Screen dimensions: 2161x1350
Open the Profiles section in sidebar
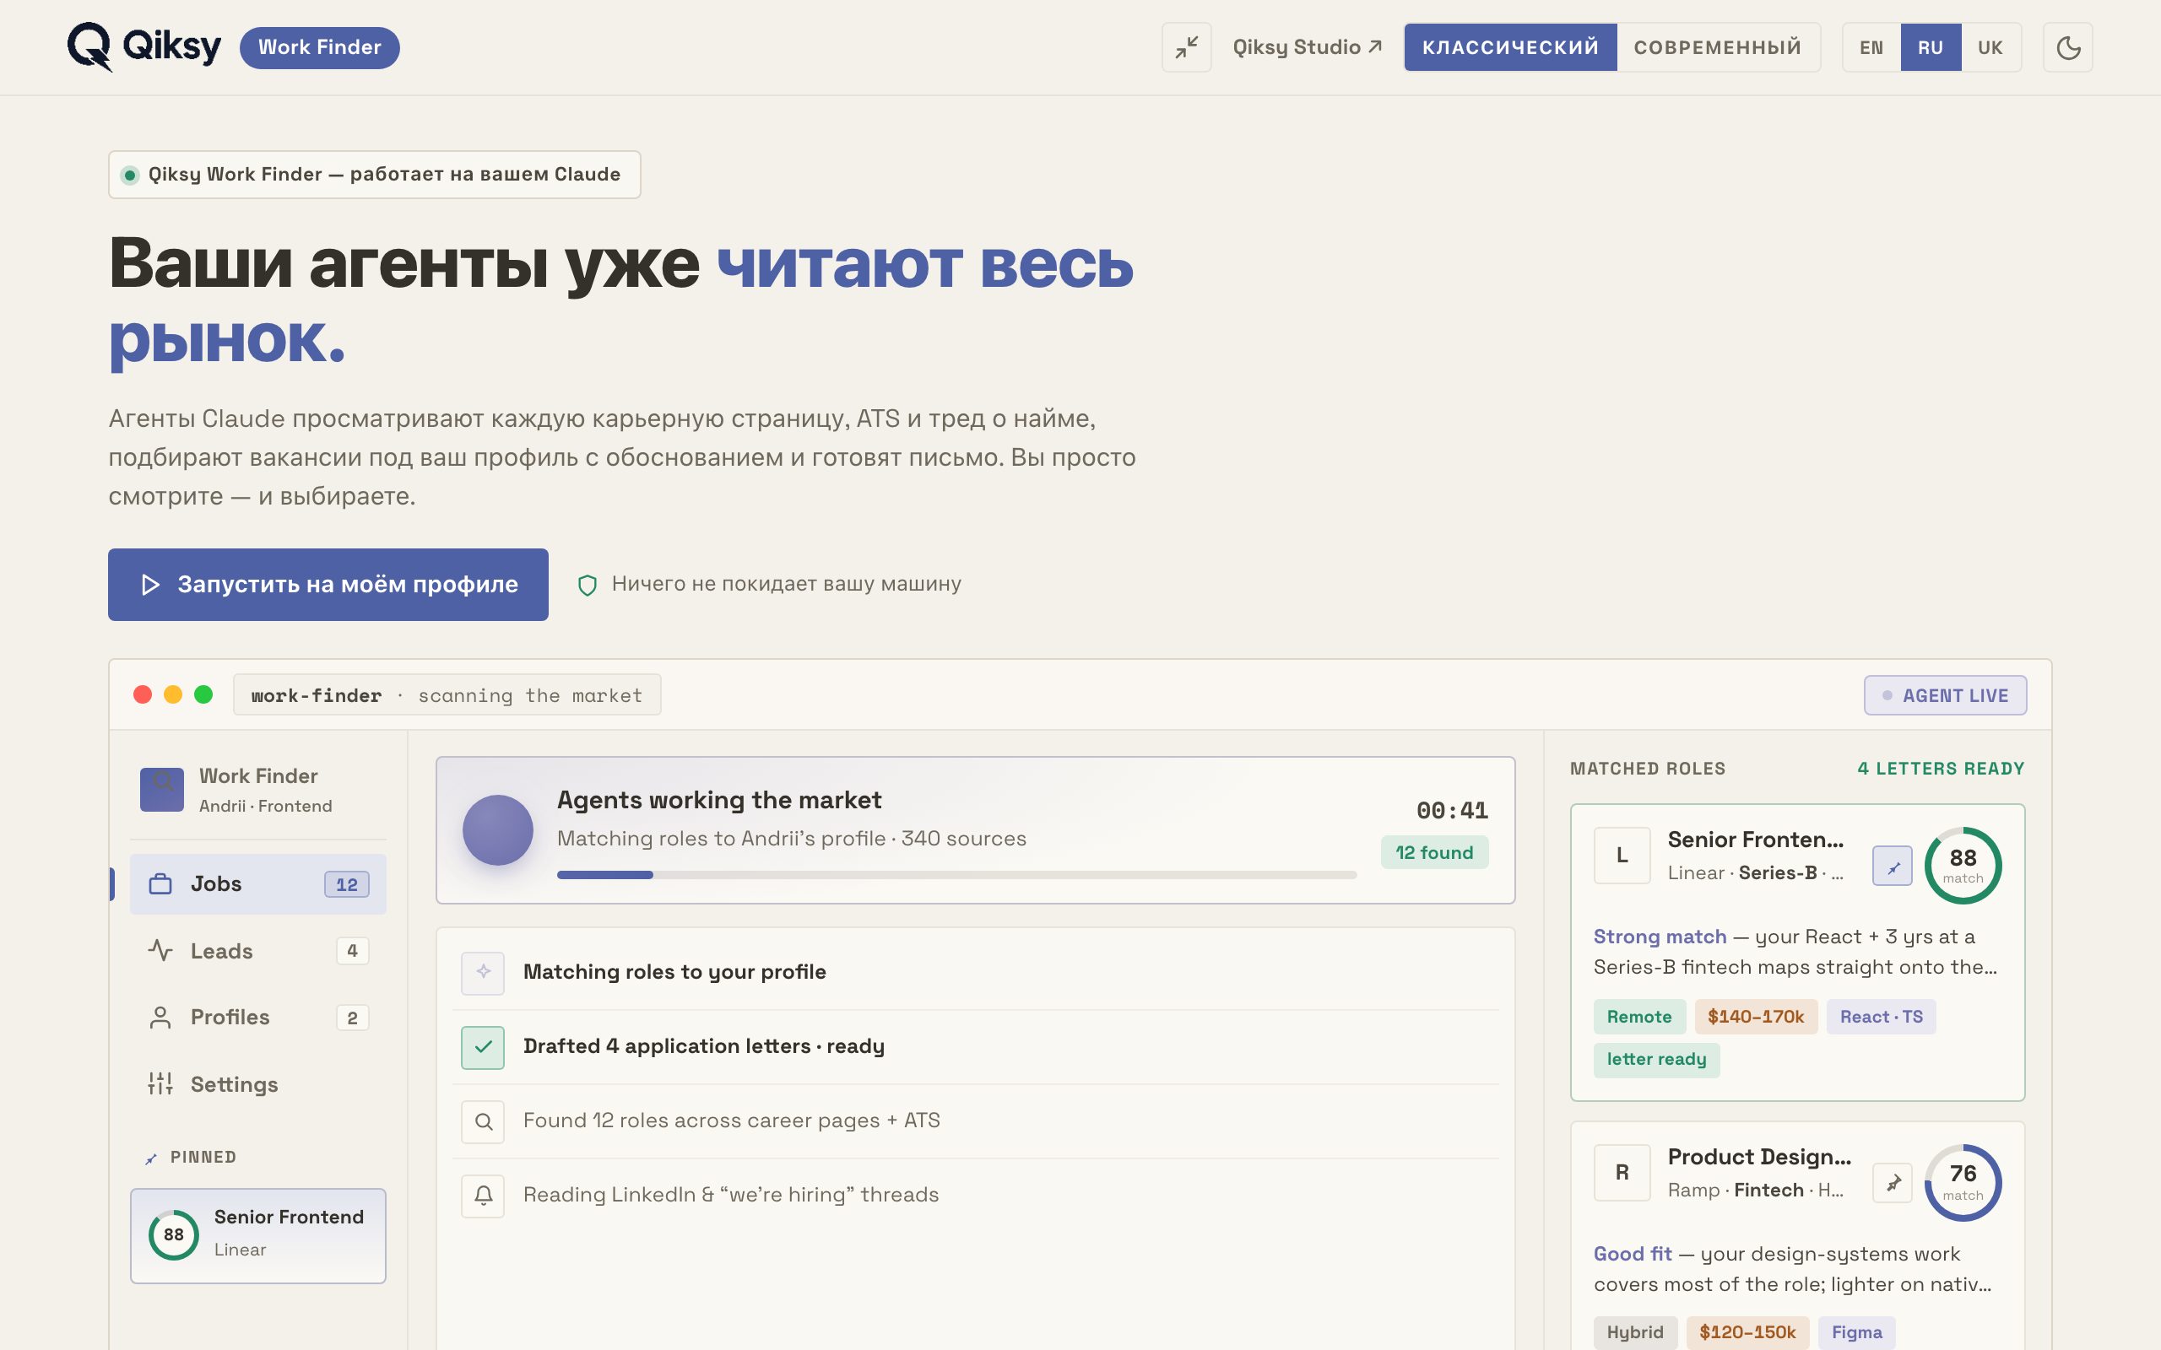[x=258, y=1017]
